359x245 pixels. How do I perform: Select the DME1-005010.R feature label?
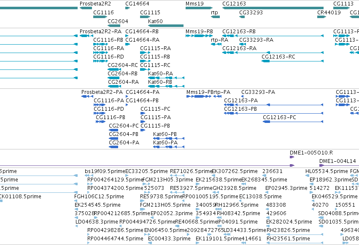pyautogui.click(x=311, y=153)
